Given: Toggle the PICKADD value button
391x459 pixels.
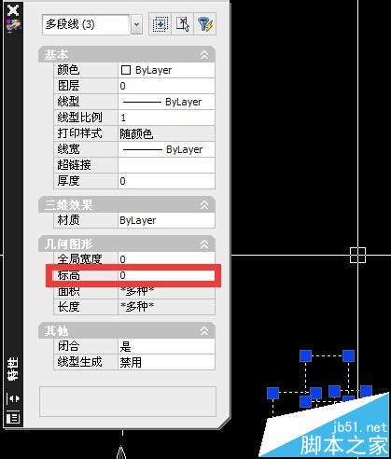Looking at the screenshot, I should coord(160,23).
